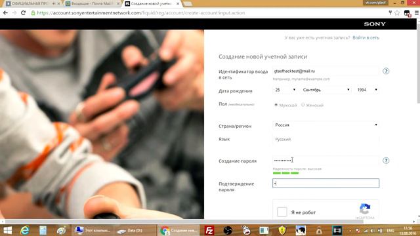The width and height of the screenshot is (420, 236).
Task: Open FileZilla from the taskbar
Action: 209,230
